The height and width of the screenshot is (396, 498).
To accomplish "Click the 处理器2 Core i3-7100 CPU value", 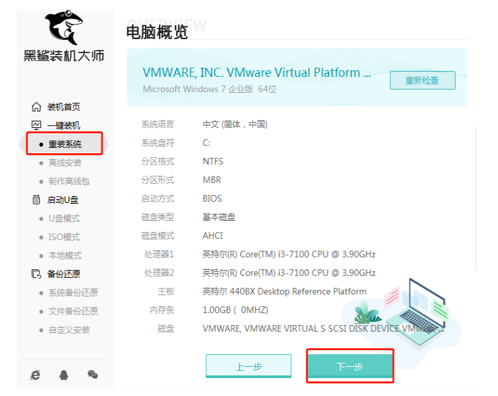I will 289,273.
